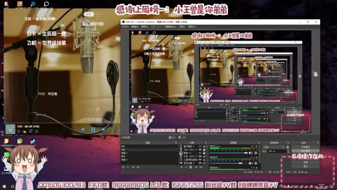This screenshot has height=190, width=337.
Task: Click the 桌面音频 volume slider
Action: tap(229, 163)
